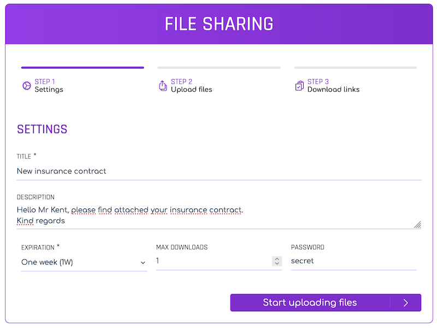
Task: Click the File Sharing header title
Action: [x=219, y=24]
